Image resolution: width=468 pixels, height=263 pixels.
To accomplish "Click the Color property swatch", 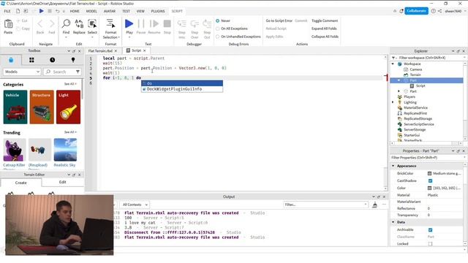I will pyautogui.click(x=430, y=188).
